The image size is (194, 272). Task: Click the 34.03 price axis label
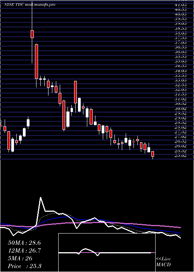[x=181, y=71]
